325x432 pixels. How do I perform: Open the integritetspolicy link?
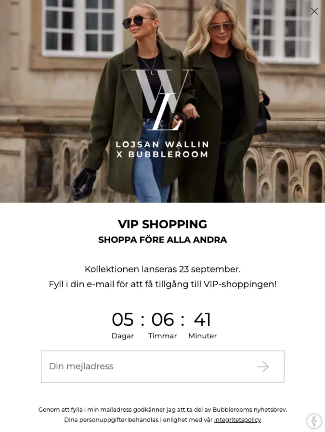[x=237, y=420]
